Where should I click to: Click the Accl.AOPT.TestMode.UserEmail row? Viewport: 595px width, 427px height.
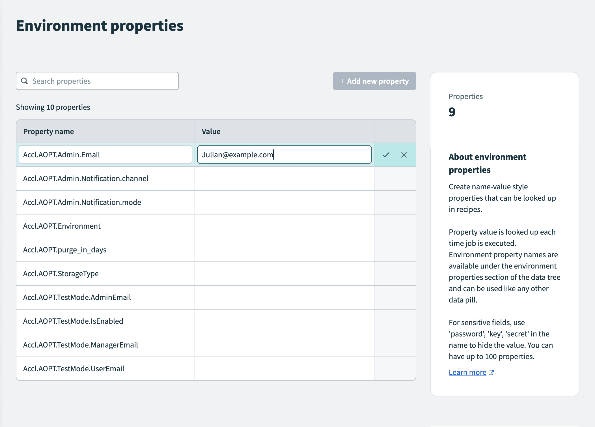pyautogui.click(x=74, y=368)
